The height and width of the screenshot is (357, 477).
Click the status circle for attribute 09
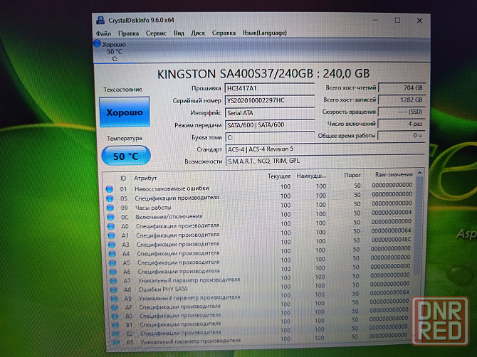pos(110,208)
